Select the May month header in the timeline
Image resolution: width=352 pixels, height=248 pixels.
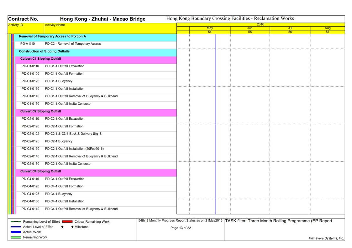coord(210,28)
